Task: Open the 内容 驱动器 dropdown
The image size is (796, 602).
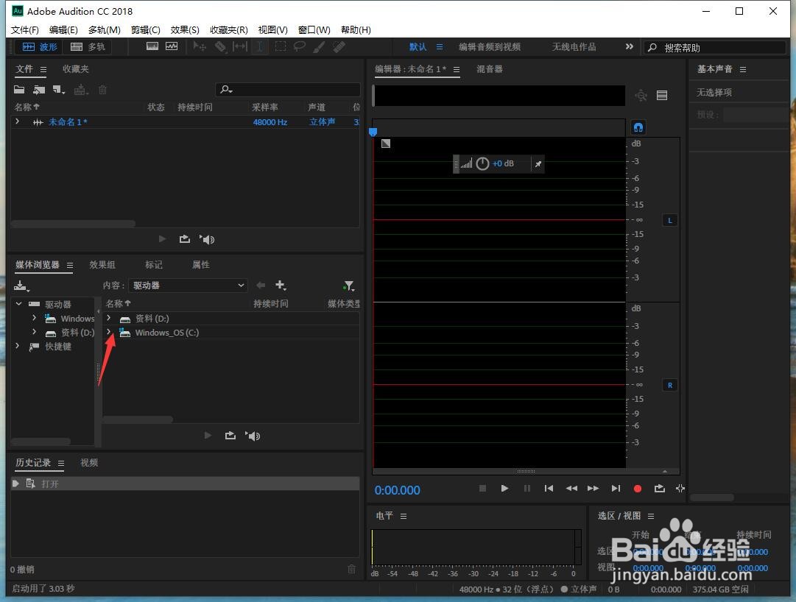Action: coord(188,286)
